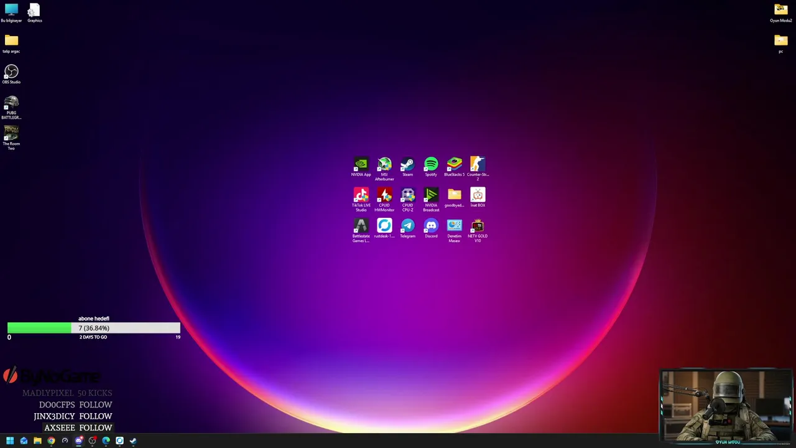The height and width of the screenshot is (448, 796).
Task: Open the Spotify desktop icon
Action: 431,167
